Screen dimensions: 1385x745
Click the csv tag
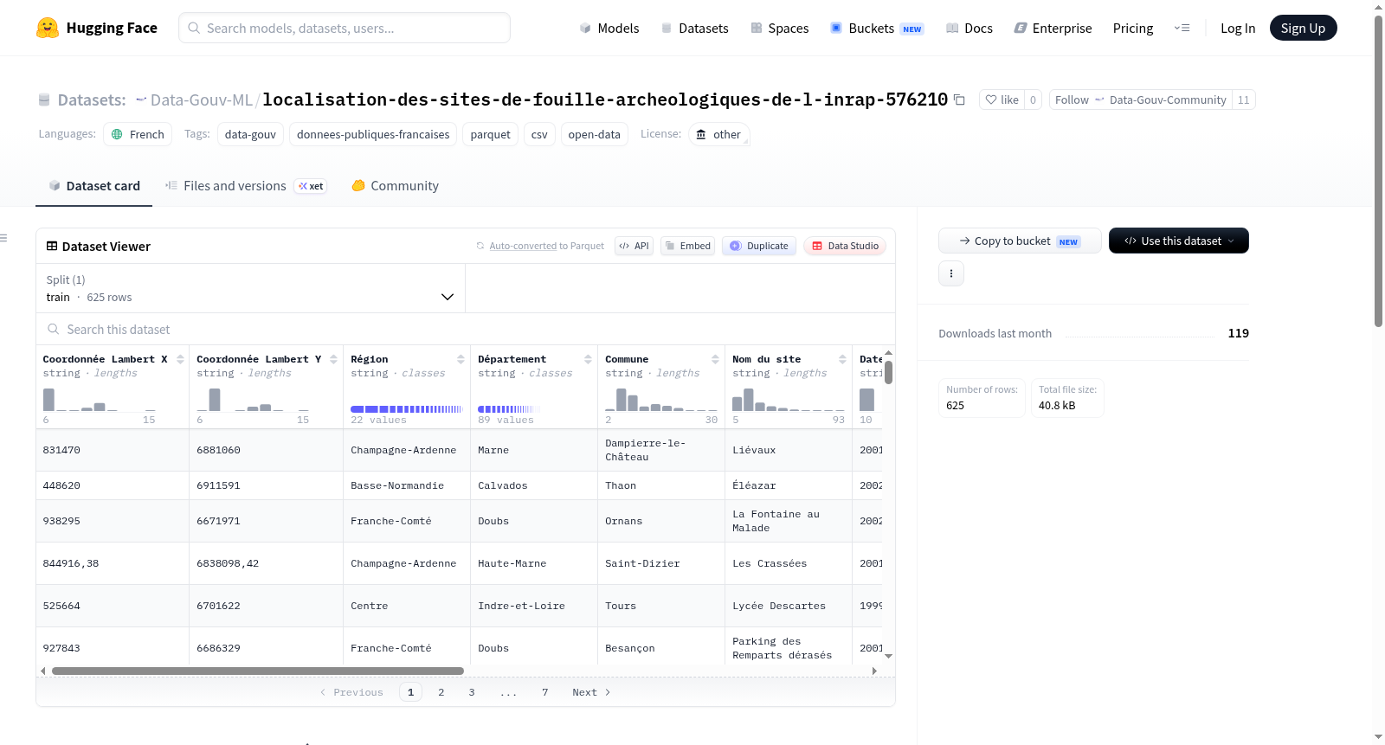(x=539, y=134)
